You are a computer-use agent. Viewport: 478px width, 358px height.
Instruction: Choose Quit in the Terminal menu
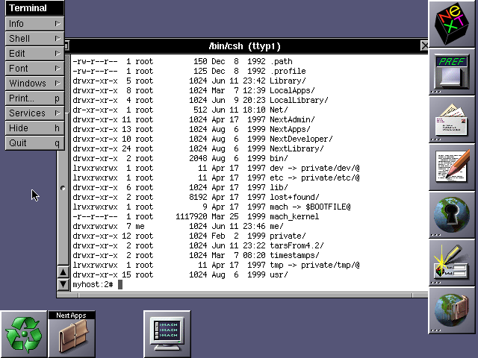tap(34, 142)
